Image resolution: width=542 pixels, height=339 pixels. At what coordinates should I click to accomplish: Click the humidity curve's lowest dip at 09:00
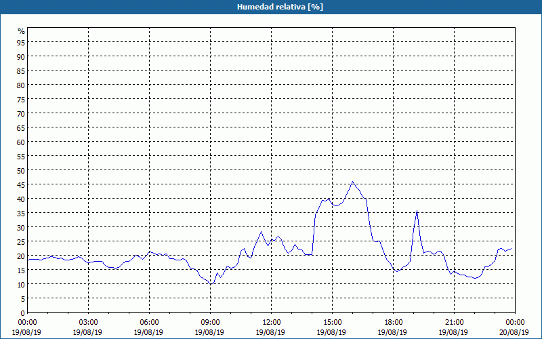click(211, 284)
